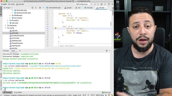This screenshot has height=96, width=172.
Task: Open the npm side tool window
Action: point(1,75)
